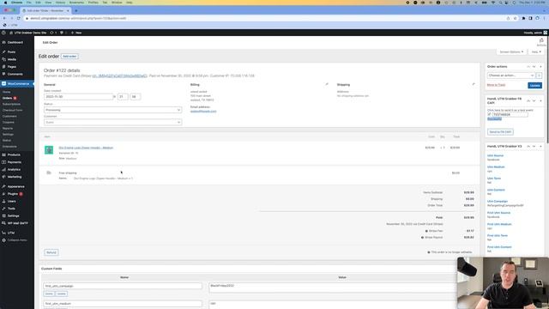Open Orders in the WooCommerce submenu
The height and width of the screenshot is (309, 549).
[8, 98]
